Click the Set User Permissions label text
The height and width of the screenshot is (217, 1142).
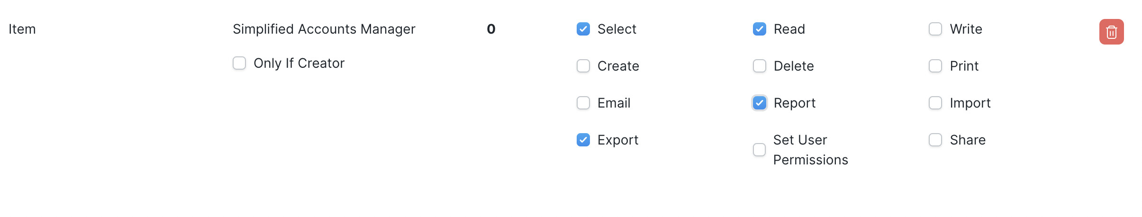point(811,150)
